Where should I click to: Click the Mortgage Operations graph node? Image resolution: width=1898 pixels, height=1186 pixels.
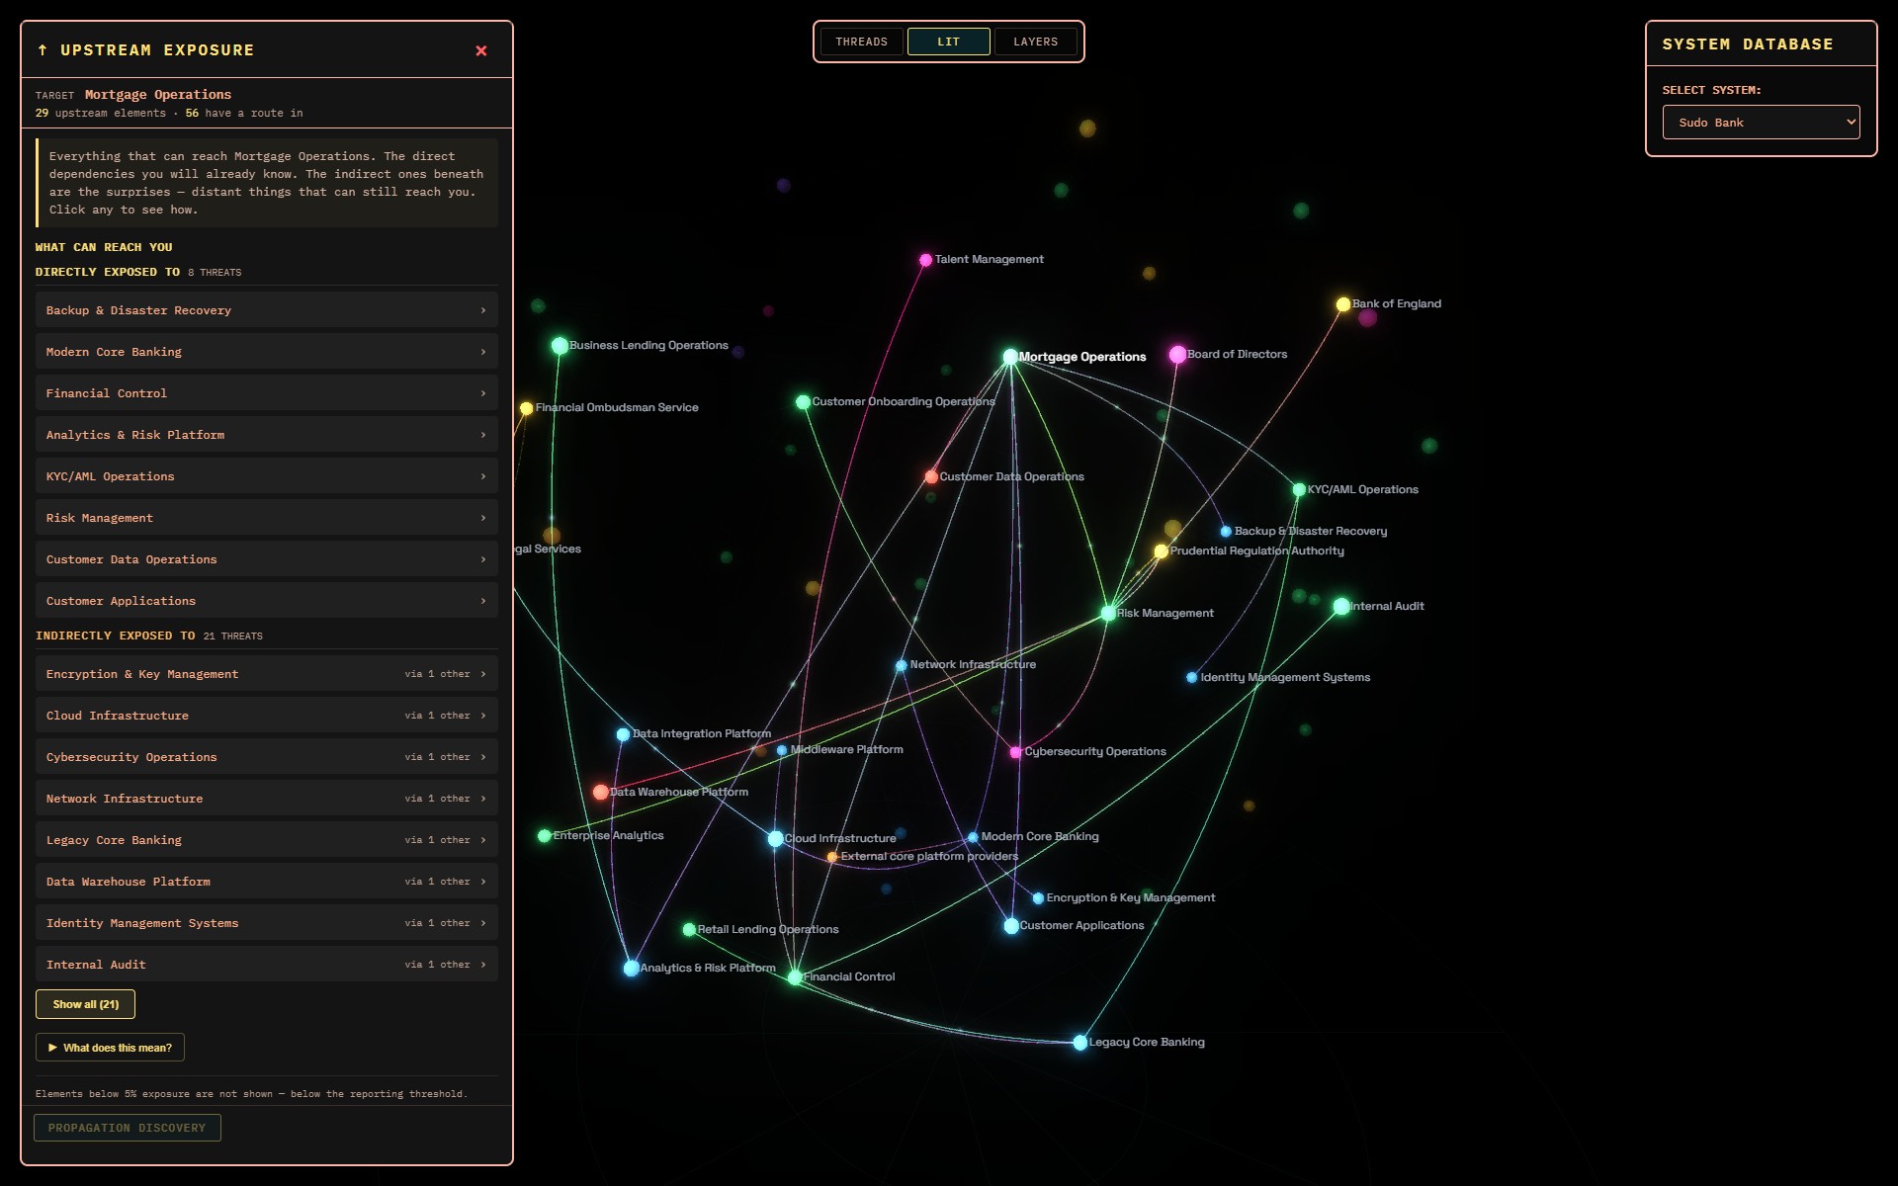(1010, 357)
